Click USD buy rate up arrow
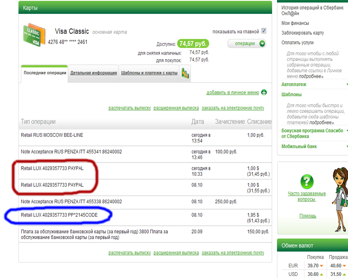348x278 pixels. point(321,274)
